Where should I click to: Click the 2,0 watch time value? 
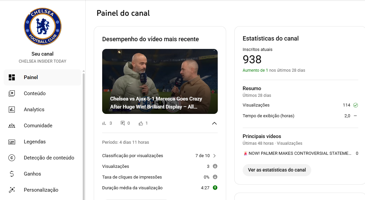[347, 116]
